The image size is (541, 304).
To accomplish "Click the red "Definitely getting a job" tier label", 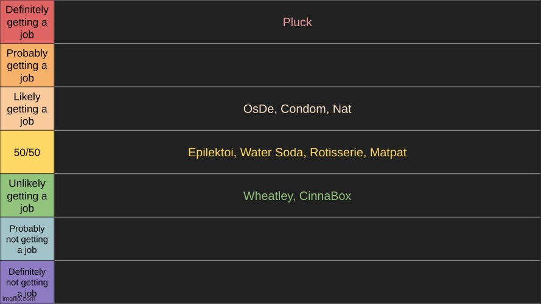I will pos(27,22).
